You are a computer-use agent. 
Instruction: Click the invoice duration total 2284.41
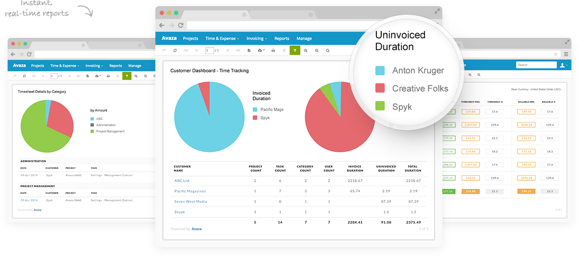pyautogui.click(x=355, y=222)
